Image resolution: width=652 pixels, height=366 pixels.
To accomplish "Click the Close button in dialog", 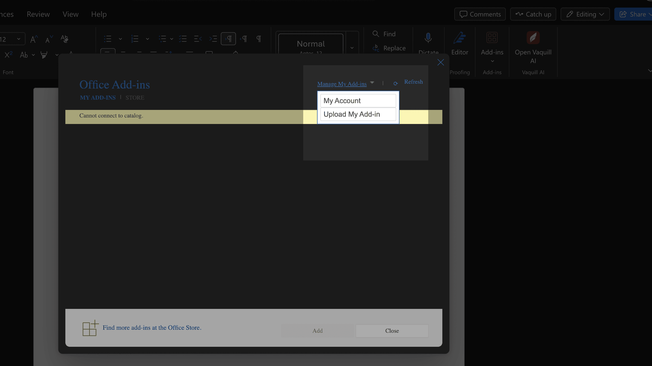I will [392, 331].
